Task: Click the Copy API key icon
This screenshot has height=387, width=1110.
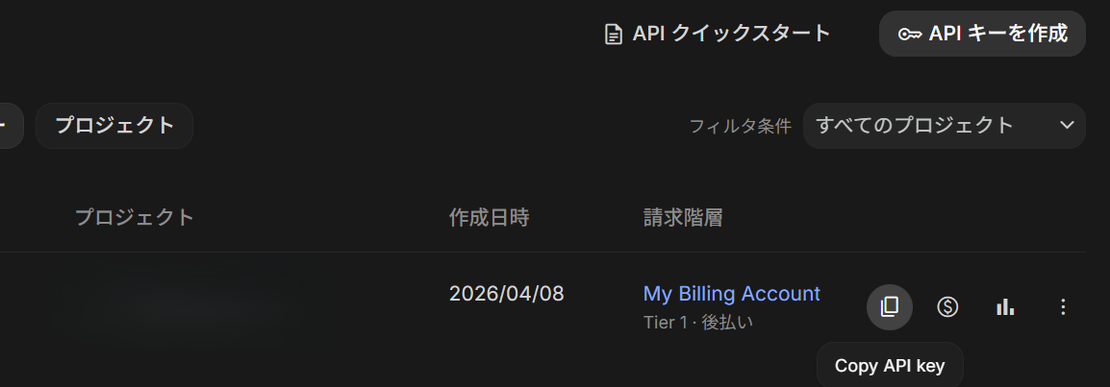Action: [x=890, y=307]
